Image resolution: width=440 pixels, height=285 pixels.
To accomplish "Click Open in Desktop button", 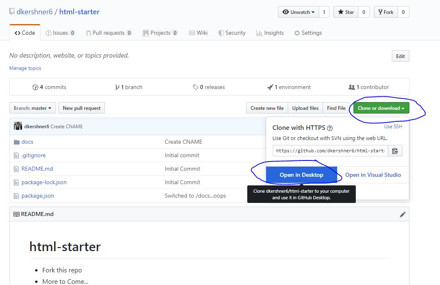I will [301, 175].
